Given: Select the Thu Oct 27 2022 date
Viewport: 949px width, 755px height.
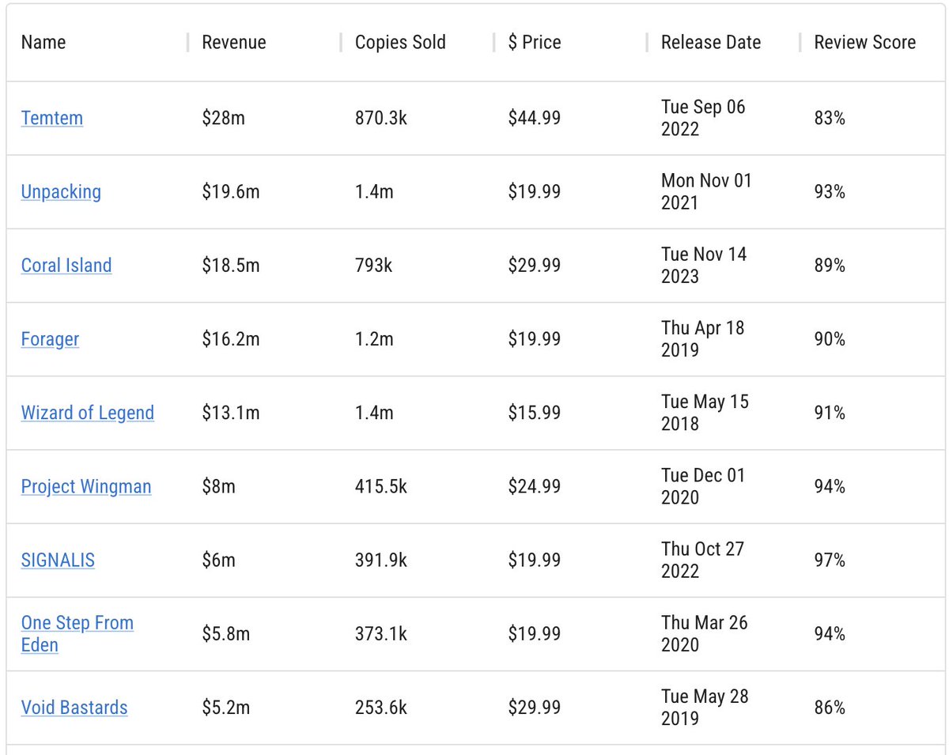Looking at the screenshot, I should point(703,560).
